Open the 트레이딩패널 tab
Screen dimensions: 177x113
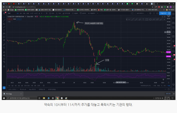pos(52,89)
